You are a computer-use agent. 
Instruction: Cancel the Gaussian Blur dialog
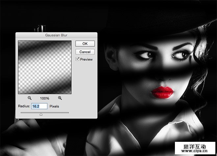click(x=85, y=52)
